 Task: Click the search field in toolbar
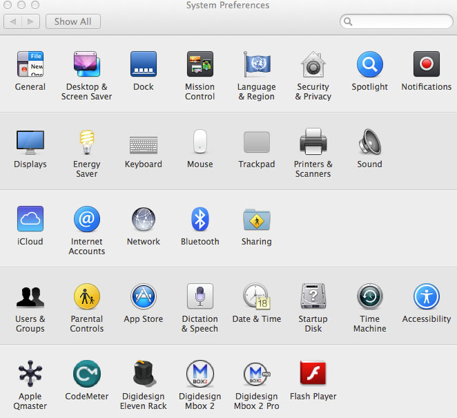tap(396, 21)
